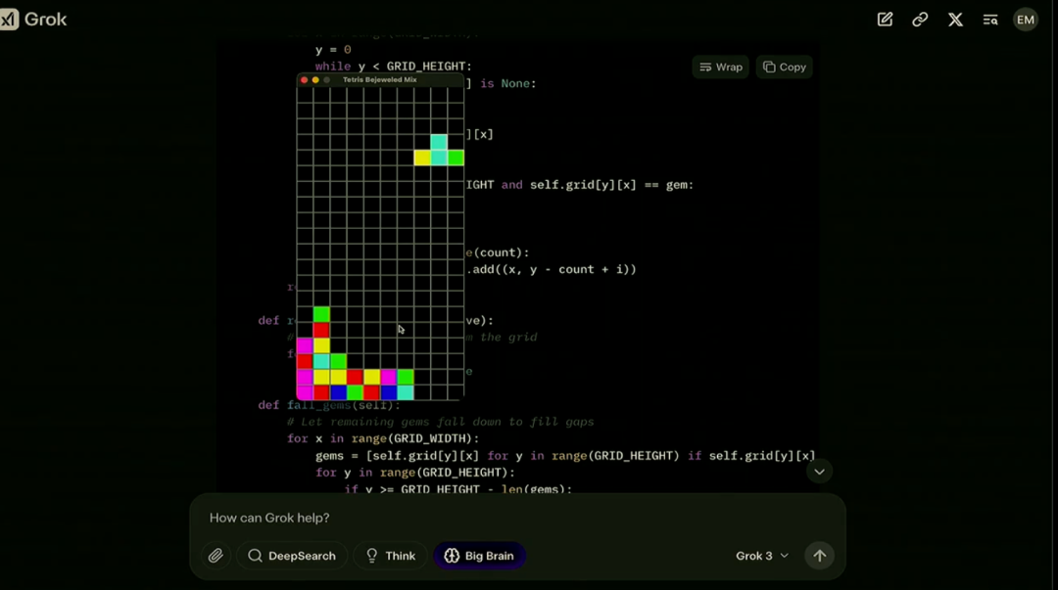The width and height of the screenshot is (1058, 590).
Task: Toggle the Big Brain mode
Action: coord(480,556)
